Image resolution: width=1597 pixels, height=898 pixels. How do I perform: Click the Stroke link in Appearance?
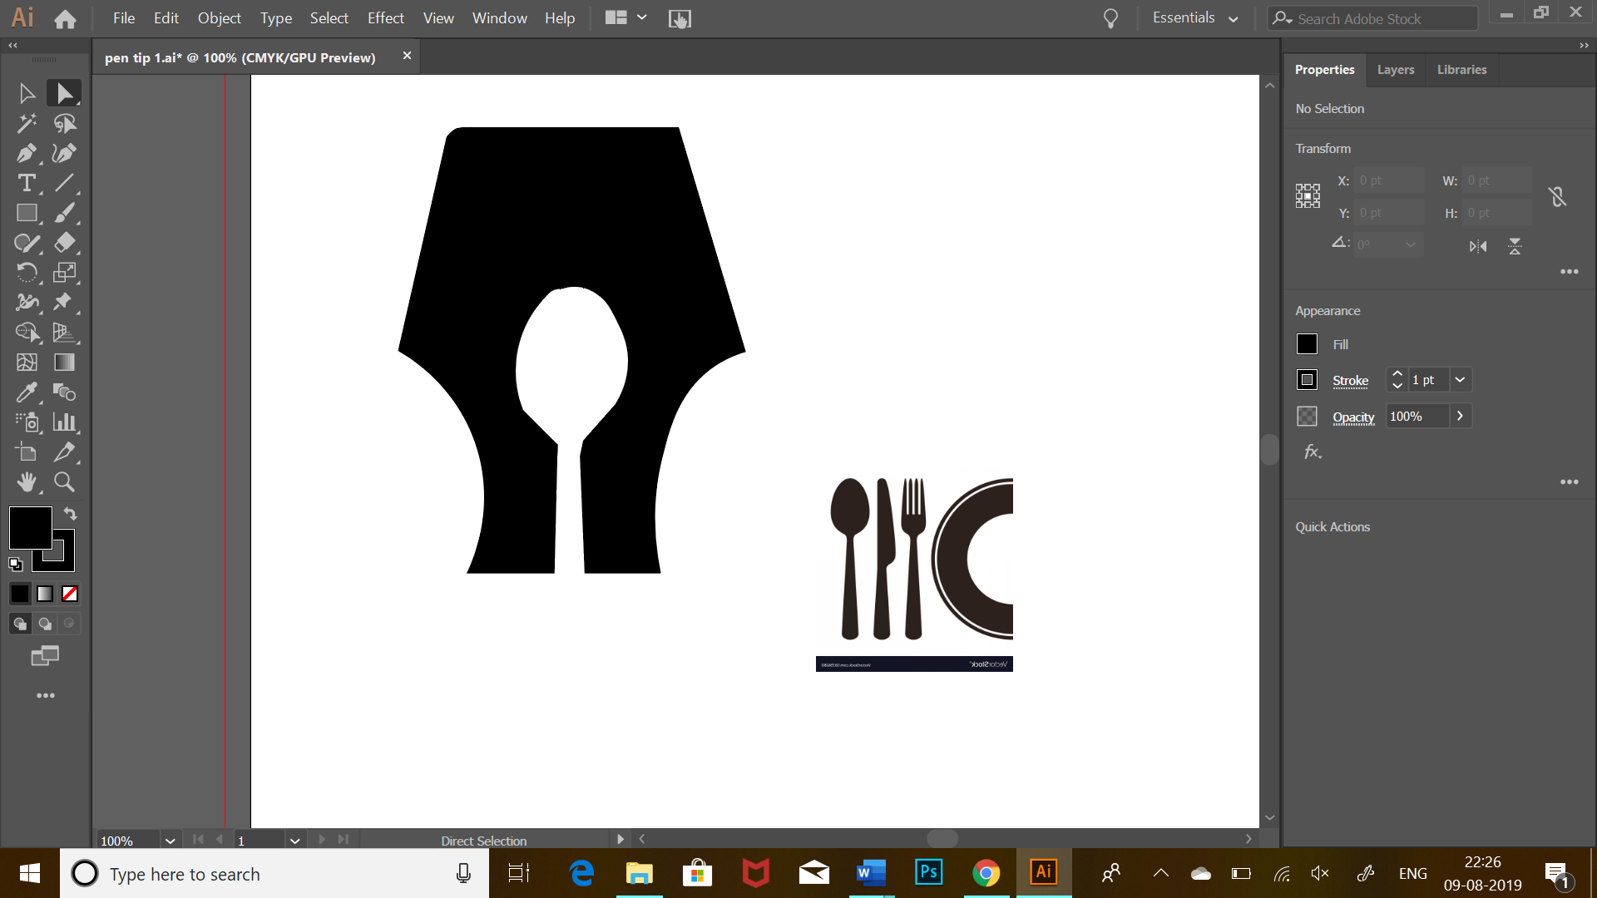pyautogui.click(x=1350, y=381)
